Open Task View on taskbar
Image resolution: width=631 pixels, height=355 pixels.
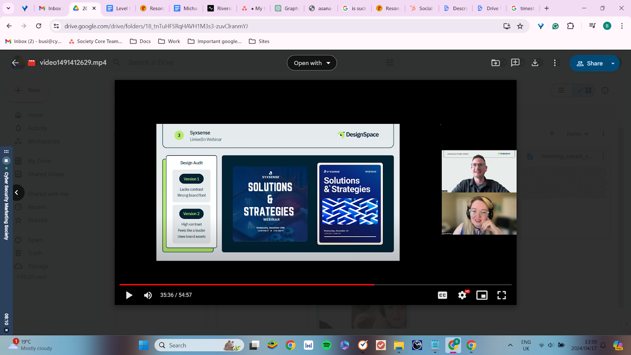tap(254, 346)
